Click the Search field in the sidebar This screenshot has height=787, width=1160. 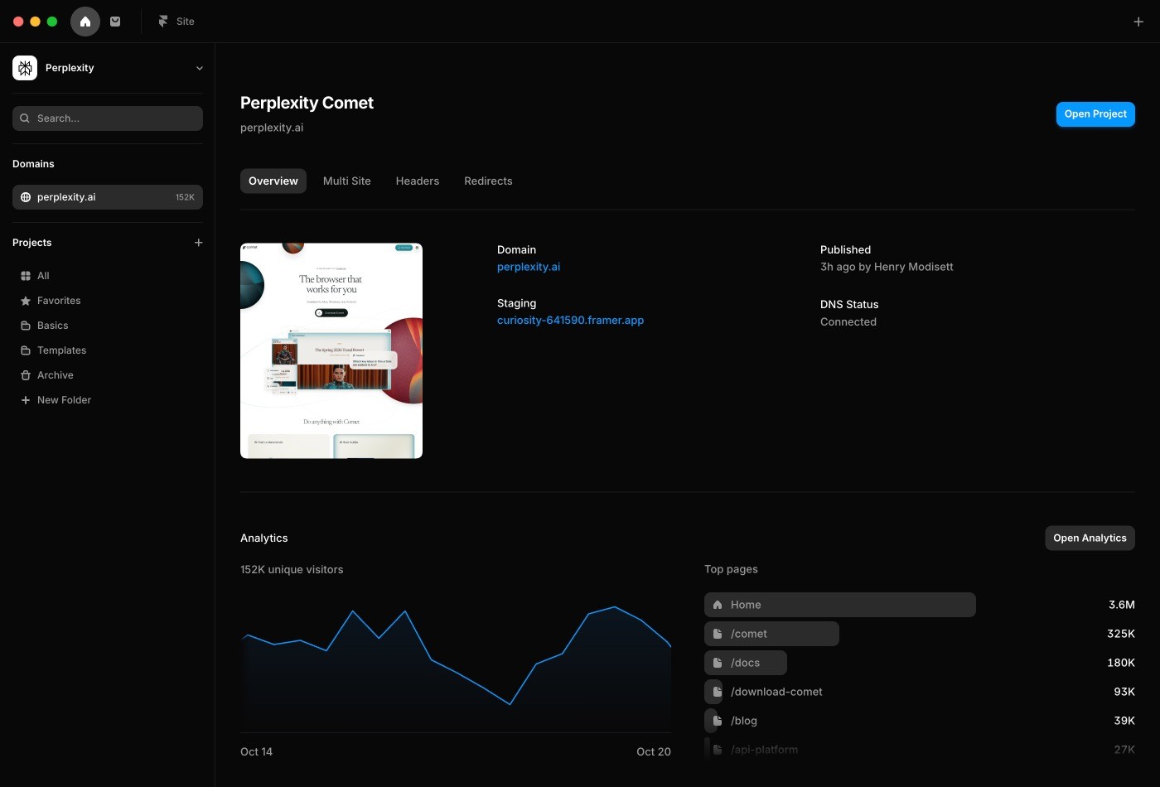coord(107,118)
